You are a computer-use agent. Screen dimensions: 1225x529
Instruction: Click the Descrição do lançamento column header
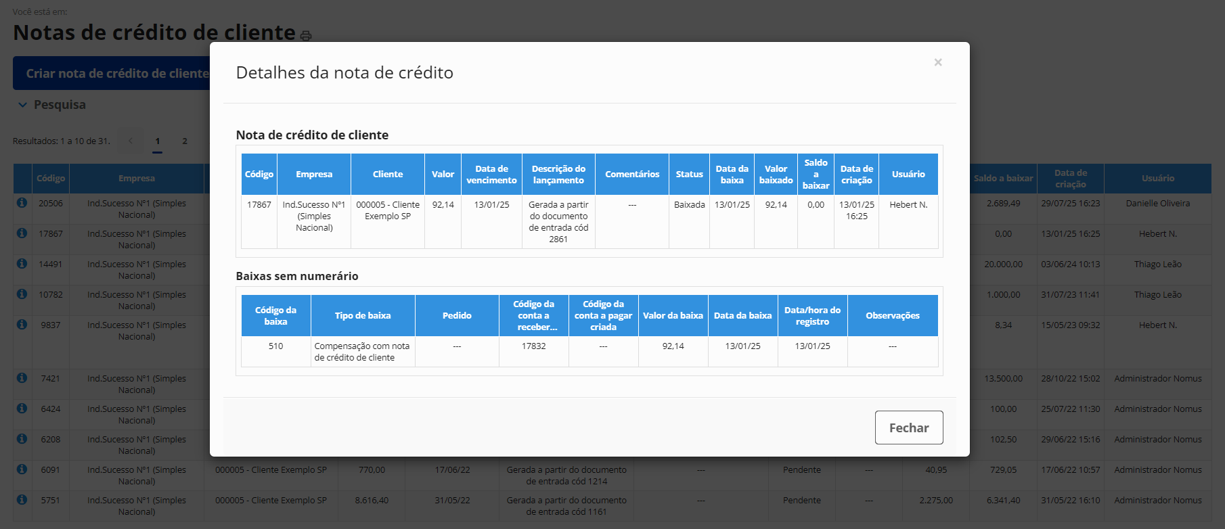[x=558, y=175]
